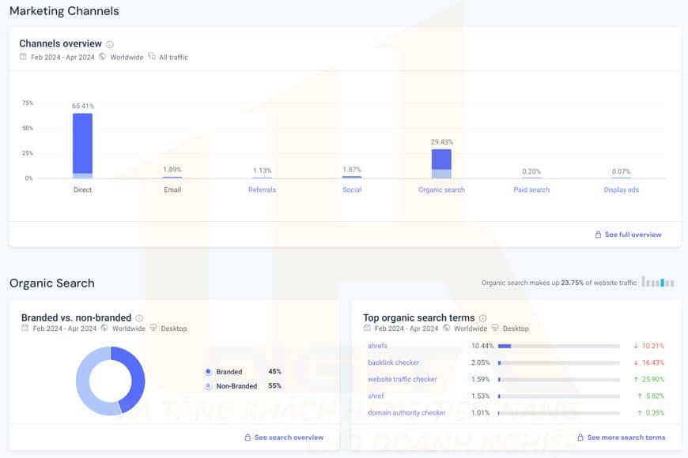Click the Organic search bar in the chart
Image resolution: width=688 pixels, height=458 pixels.
click(x=441, y=164)
